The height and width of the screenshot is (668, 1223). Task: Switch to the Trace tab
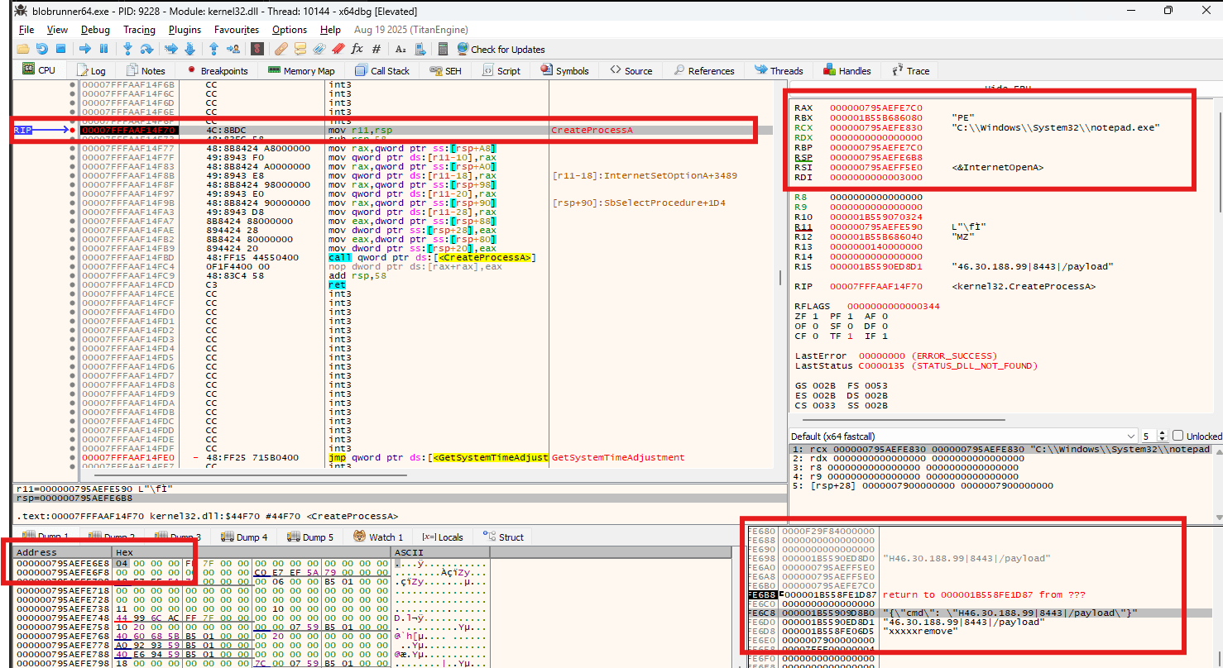coord(909,70)
